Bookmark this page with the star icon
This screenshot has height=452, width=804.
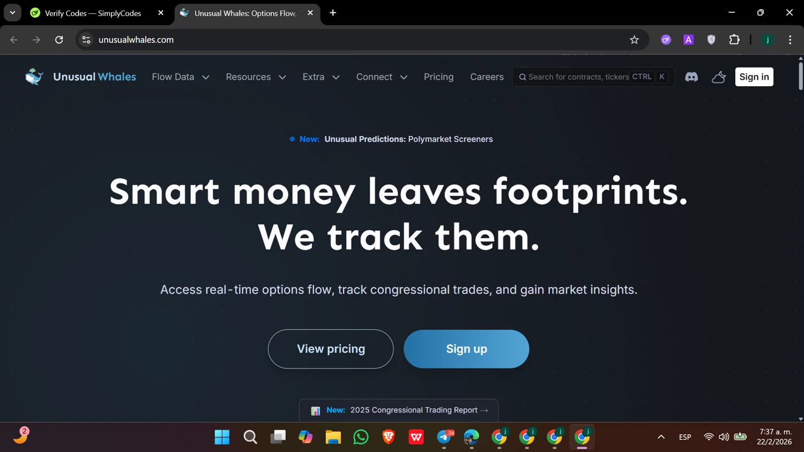tap(634, 40)
